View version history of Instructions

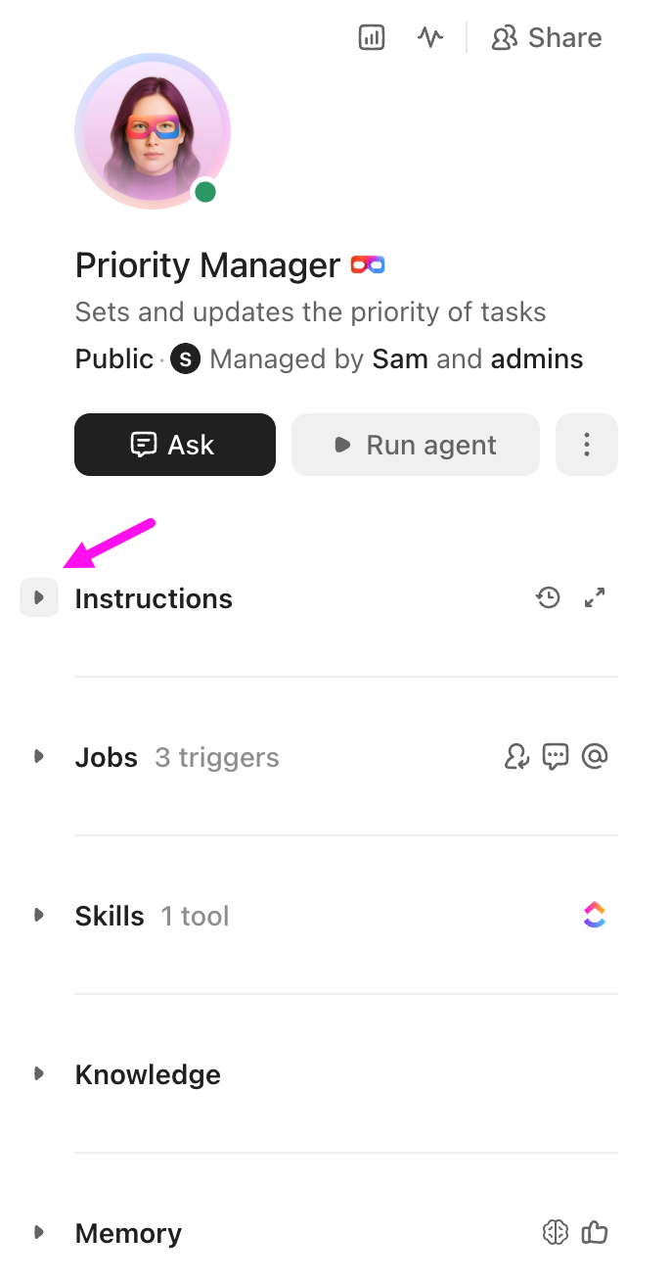click(548, 597)
